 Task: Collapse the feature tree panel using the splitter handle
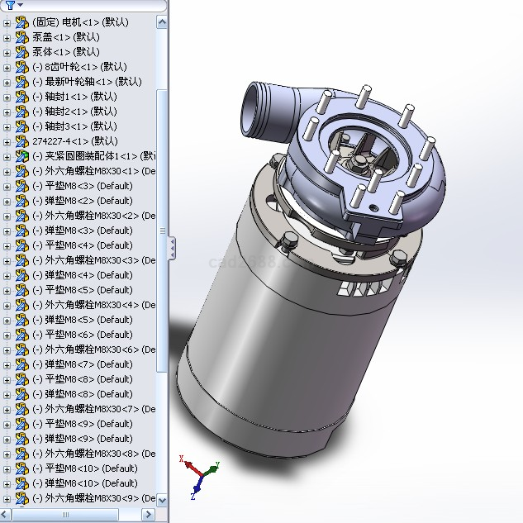(x=171, y=247)
